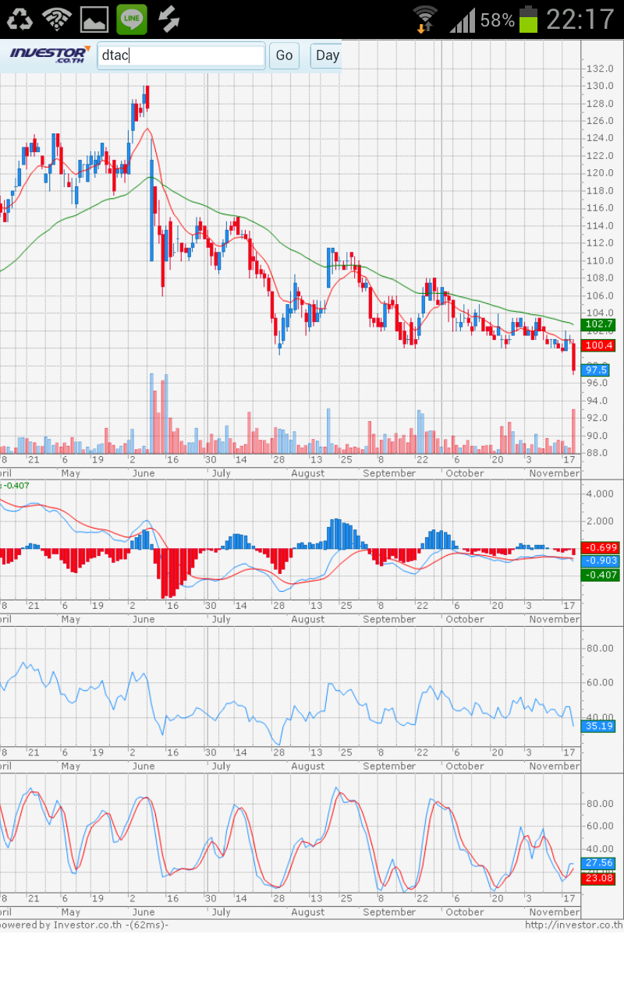Image resolution: width=624 pixels, height=998 pixels.
Task: Tap the 23.08 stochastic signal label
Action: 600,878
